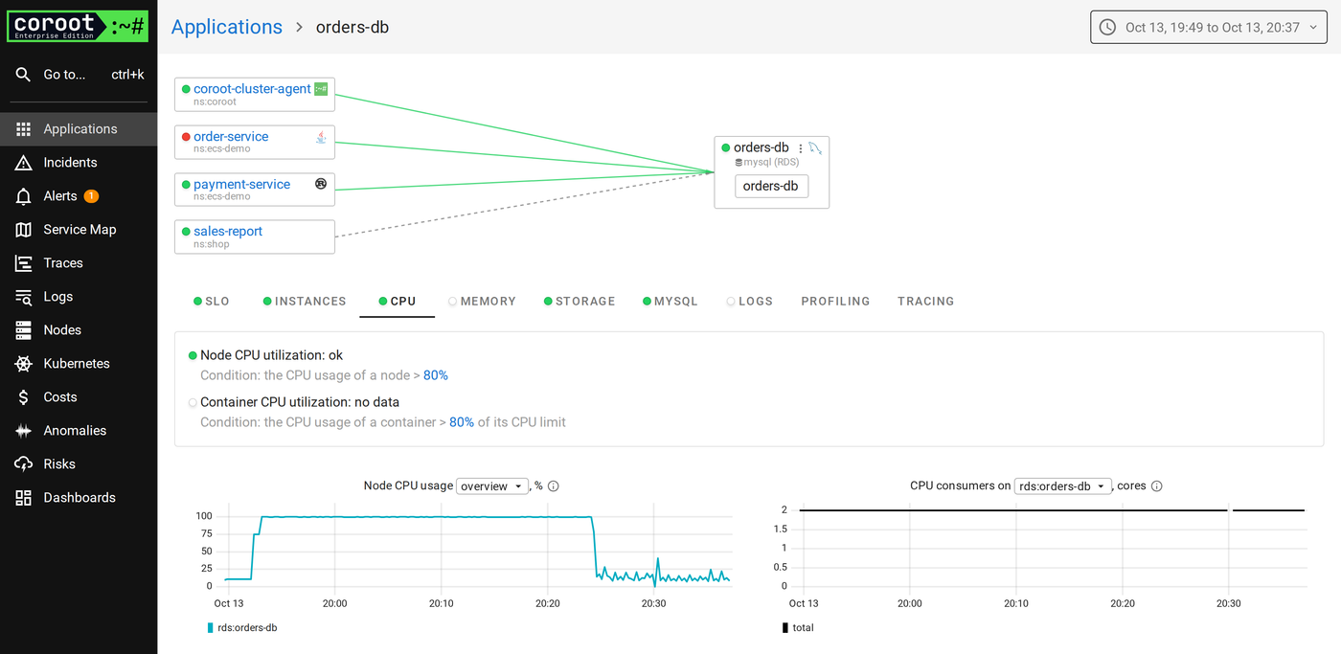Viewport: 1341px width, 654px height.
Task: Open the coroot-cluster-agent application link
Action: click(252, 89)
